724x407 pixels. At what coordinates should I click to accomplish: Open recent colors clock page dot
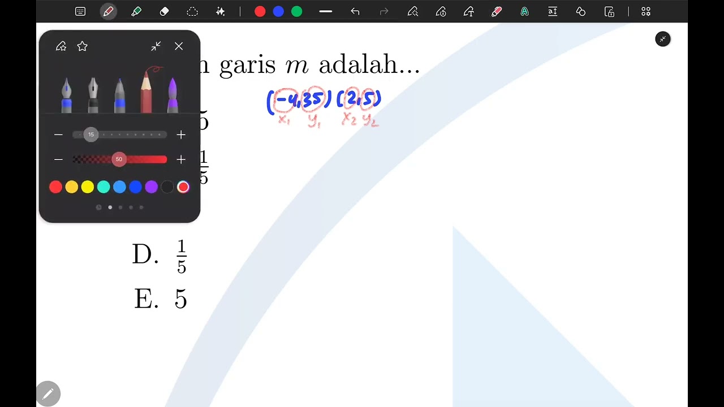pos(99,207)
